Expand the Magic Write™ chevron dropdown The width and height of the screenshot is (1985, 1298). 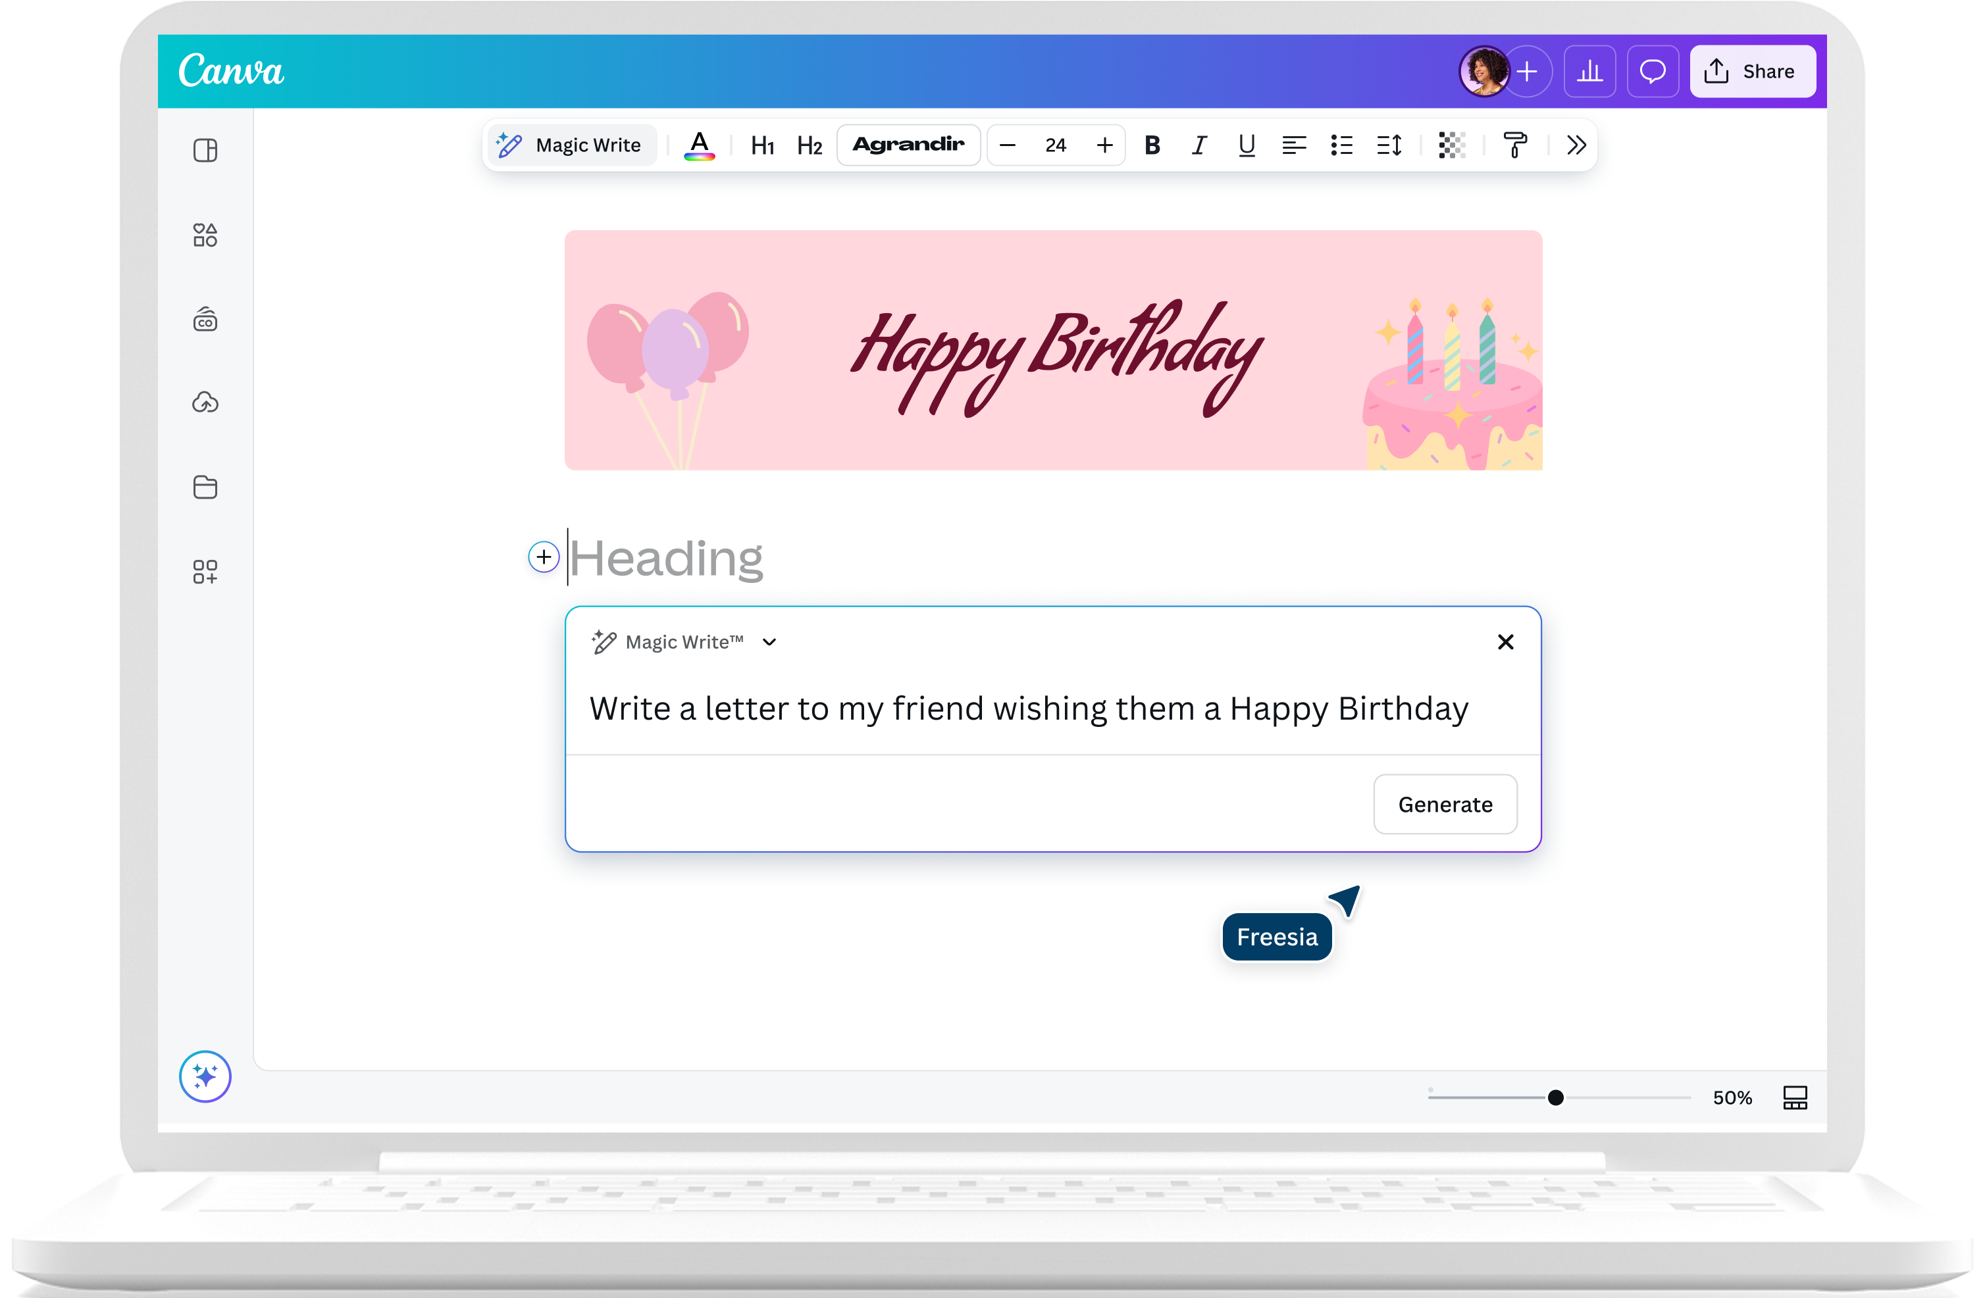click(770, 642)
